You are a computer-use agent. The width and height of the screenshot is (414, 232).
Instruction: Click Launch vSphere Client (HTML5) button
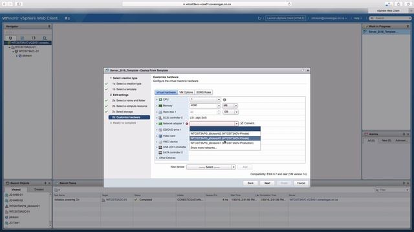pos(286,18)
